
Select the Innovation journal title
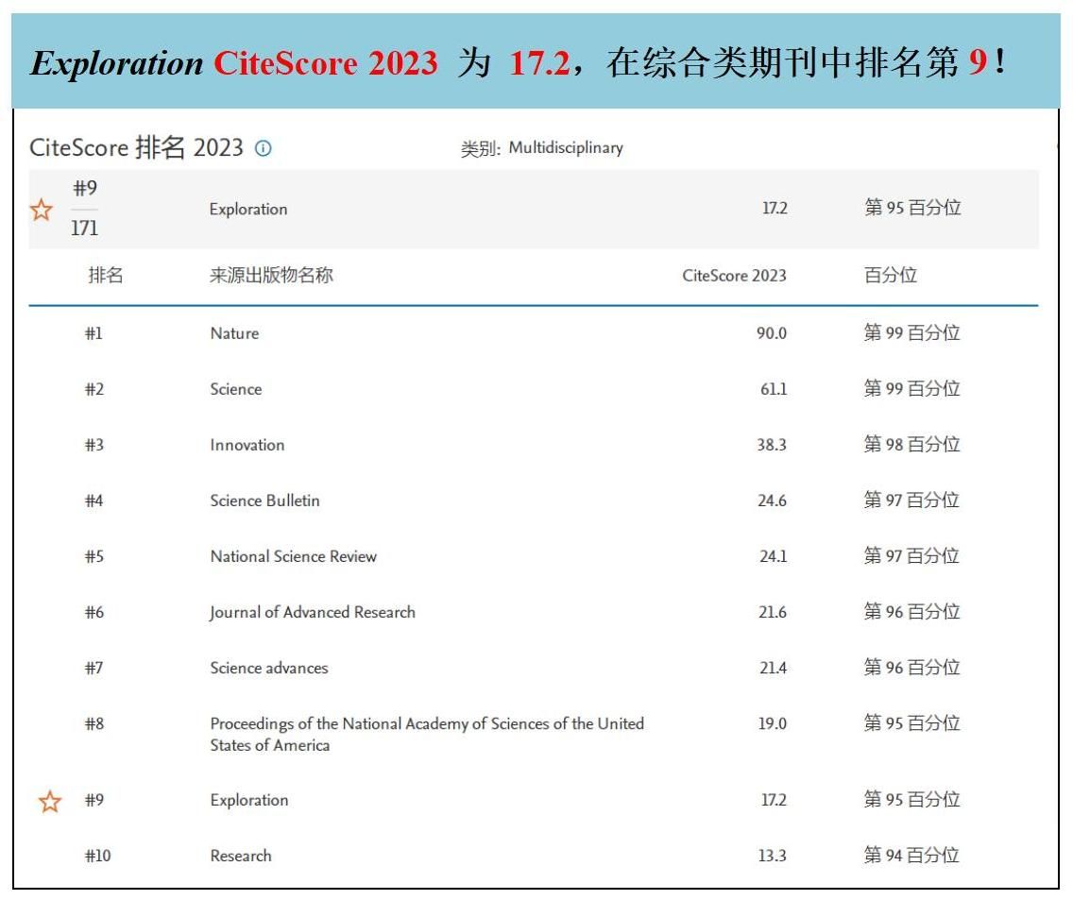247,445
